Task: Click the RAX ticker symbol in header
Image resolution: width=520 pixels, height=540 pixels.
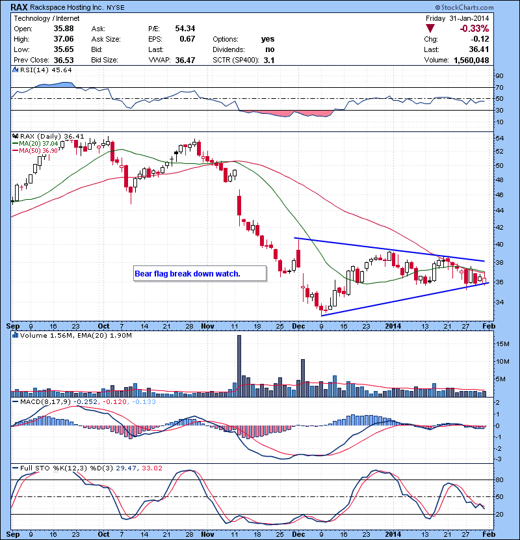Action: click(19, 7)
